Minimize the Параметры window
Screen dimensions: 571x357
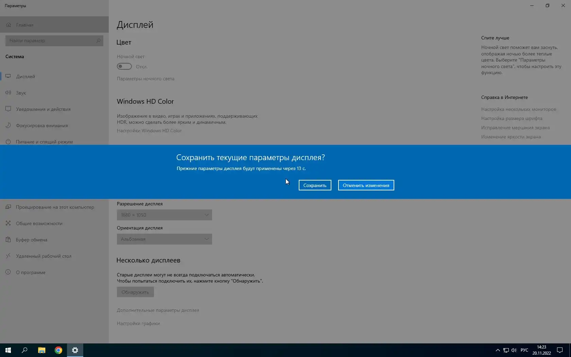pos(532,5)
